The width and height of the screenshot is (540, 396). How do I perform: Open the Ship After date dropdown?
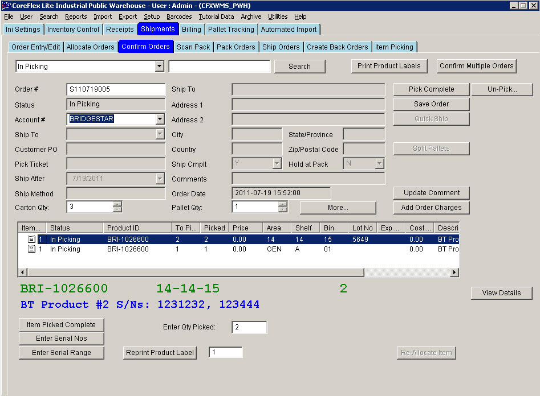click(x=160, y=179)
